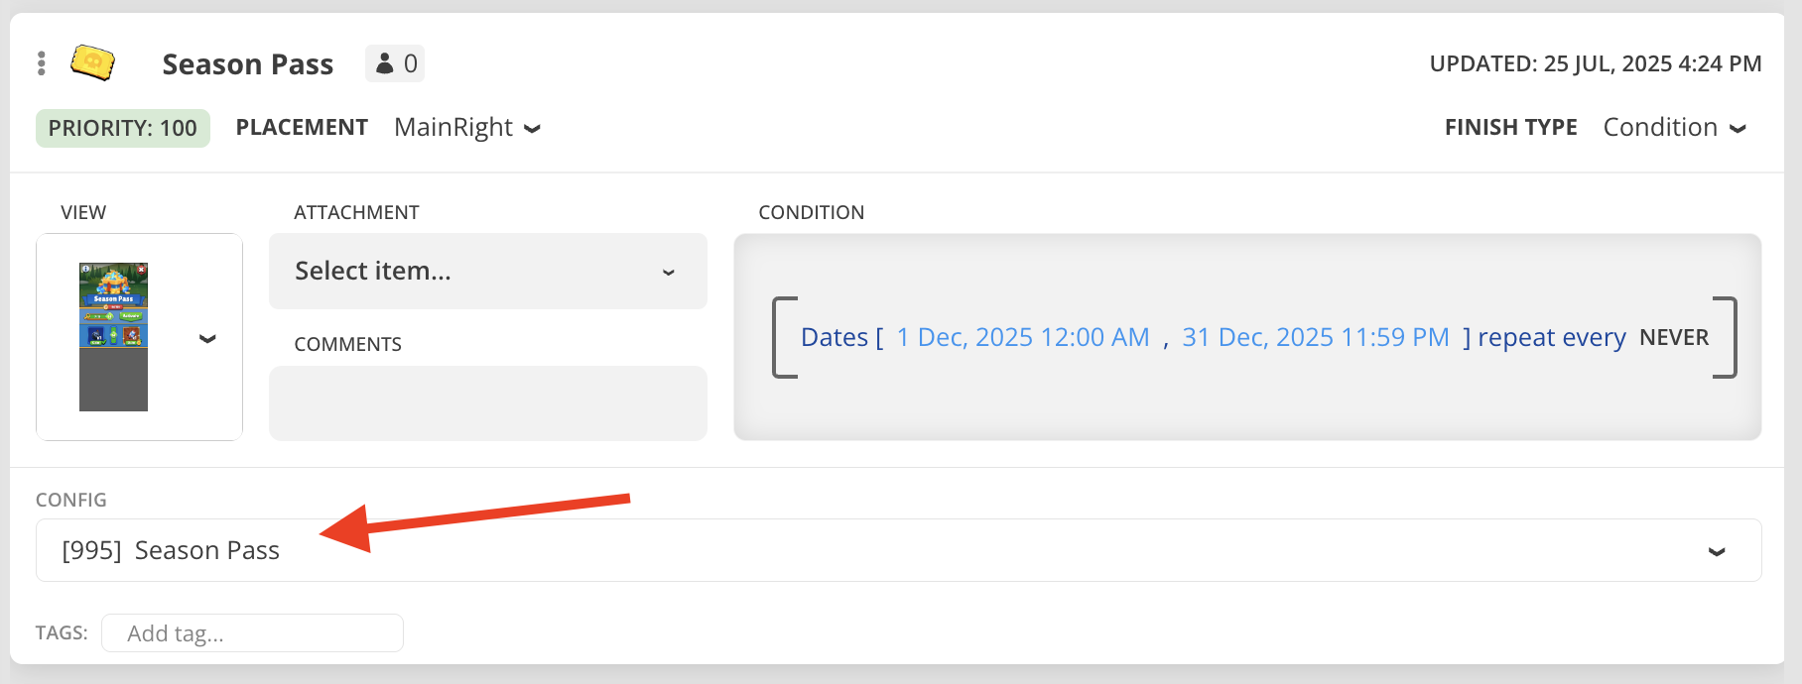Select the Season Pass title text
The width and height of the screenshot is (1802, 684).
point(247,63)
